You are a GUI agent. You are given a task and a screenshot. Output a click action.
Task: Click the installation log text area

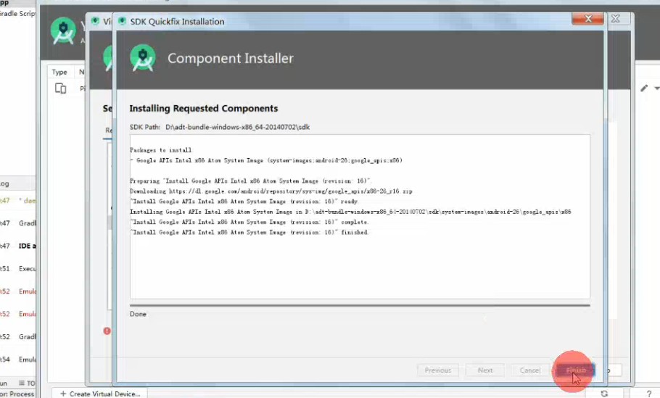(x=360, y=217)
